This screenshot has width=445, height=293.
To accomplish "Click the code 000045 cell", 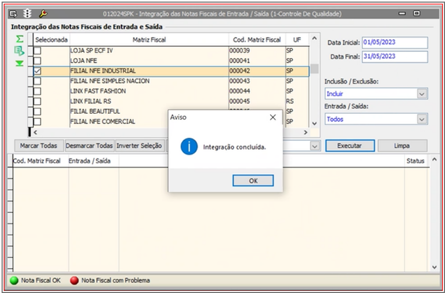I will click(240, 101).
